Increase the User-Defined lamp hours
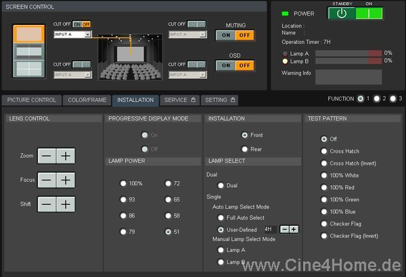The image size is (406, 277). (294, 229)
